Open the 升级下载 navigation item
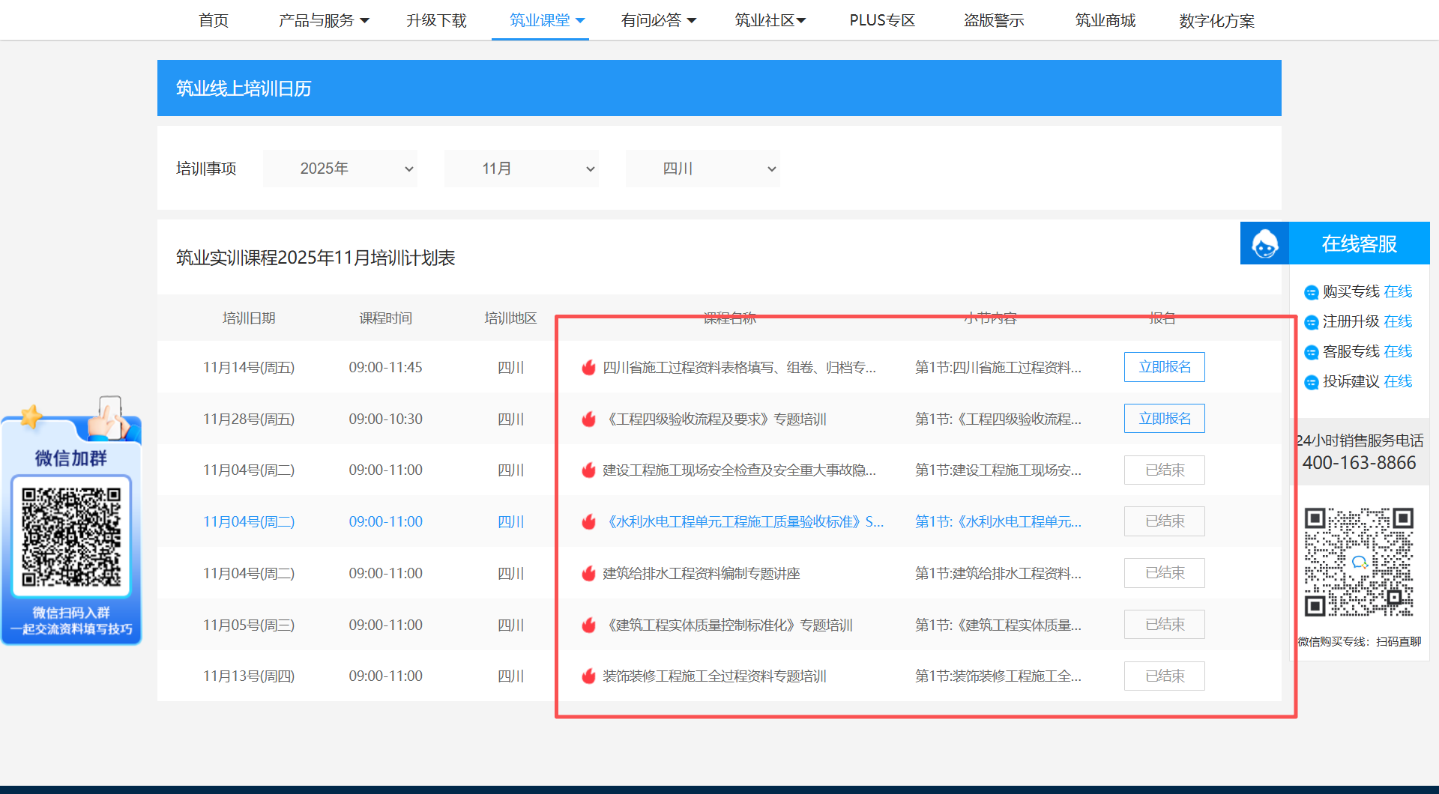The width and height of the screenshot is (1439, 794). click(x=436, y=20)
